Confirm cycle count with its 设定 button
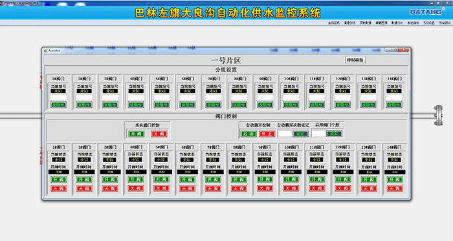The height and width of the screenshot is (241, 453). pos(301,134)
